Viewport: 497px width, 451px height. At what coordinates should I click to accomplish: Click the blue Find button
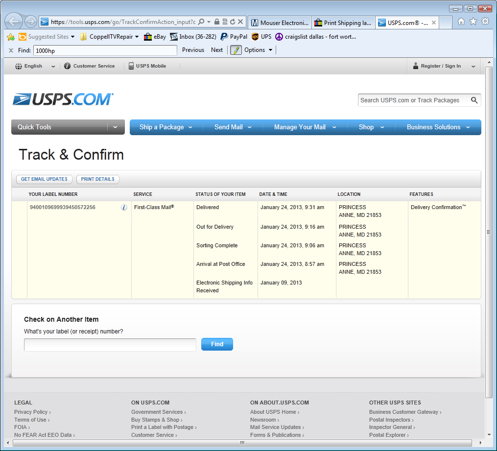tap(217, 344)
